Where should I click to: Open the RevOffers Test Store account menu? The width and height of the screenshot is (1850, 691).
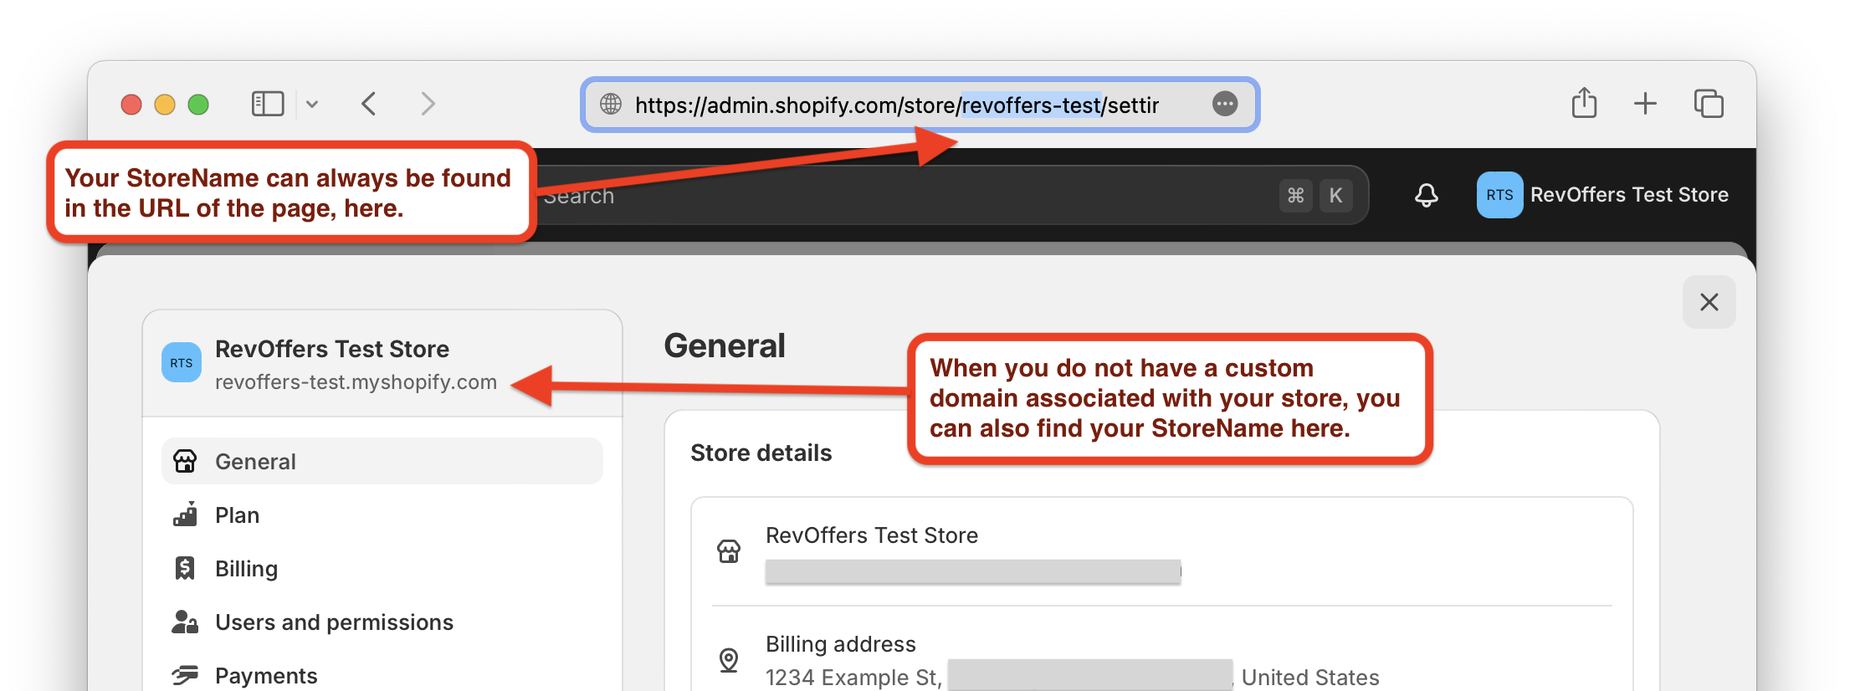[1602, 195]
